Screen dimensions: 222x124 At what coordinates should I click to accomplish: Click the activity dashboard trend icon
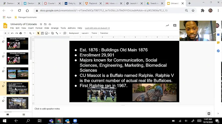click(x=167, y=25)
